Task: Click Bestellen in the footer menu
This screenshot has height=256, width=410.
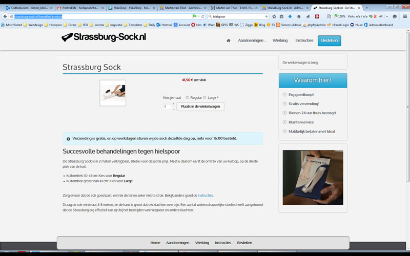Action: pyautogui.click(x=245, y=243)
